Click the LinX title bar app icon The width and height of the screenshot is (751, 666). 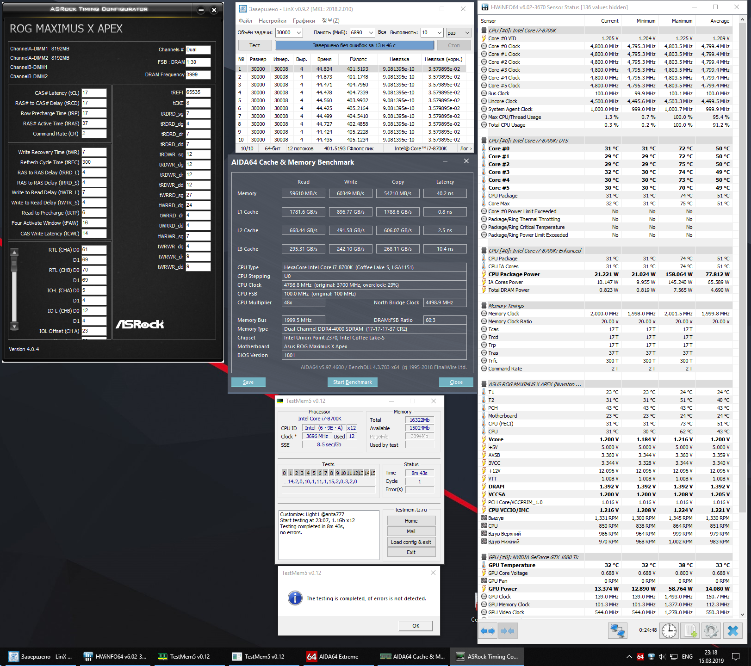243,9
